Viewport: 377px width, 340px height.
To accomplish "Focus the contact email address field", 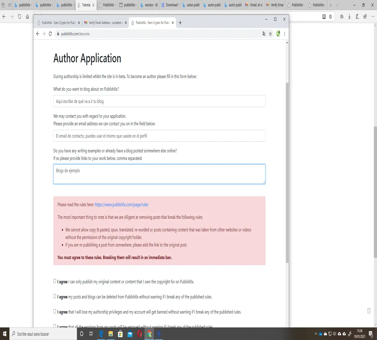I will coord(159,136).
